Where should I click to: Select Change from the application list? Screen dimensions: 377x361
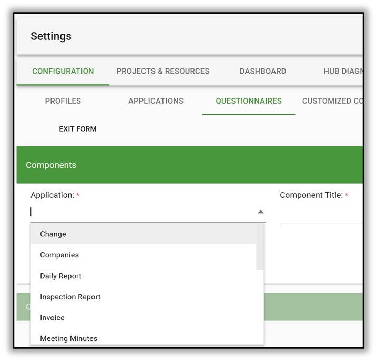[53, 234]
